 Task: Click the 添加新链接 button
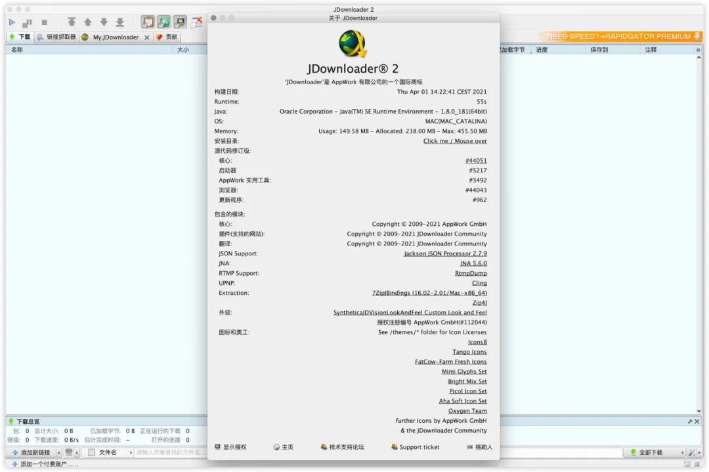pos(31,452)
